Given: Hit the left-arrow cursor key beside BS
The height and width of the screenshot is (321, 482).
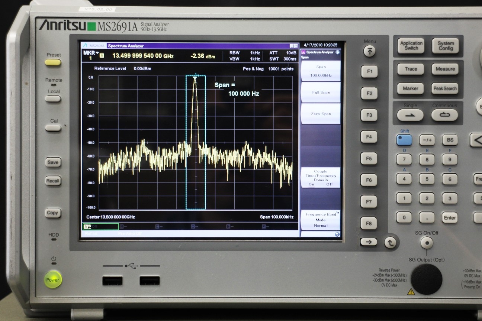Looking at the screenshot, I should [476, 140].
